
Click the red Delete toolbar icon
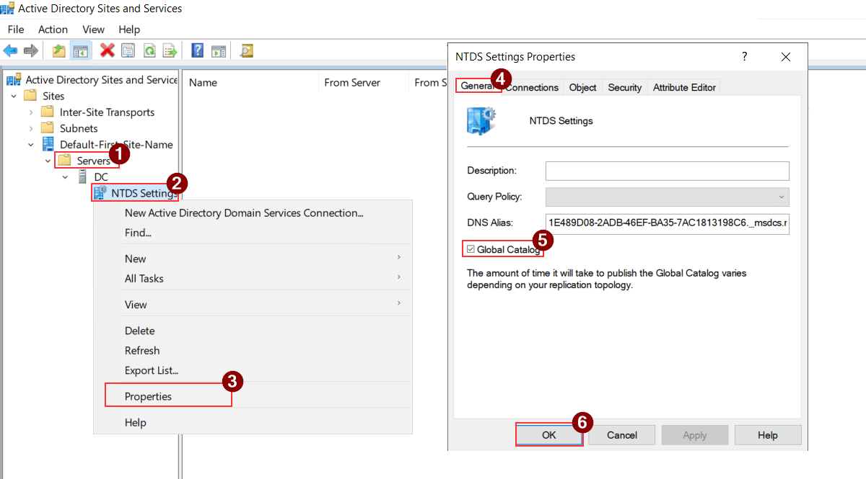[x=108, y=50]
